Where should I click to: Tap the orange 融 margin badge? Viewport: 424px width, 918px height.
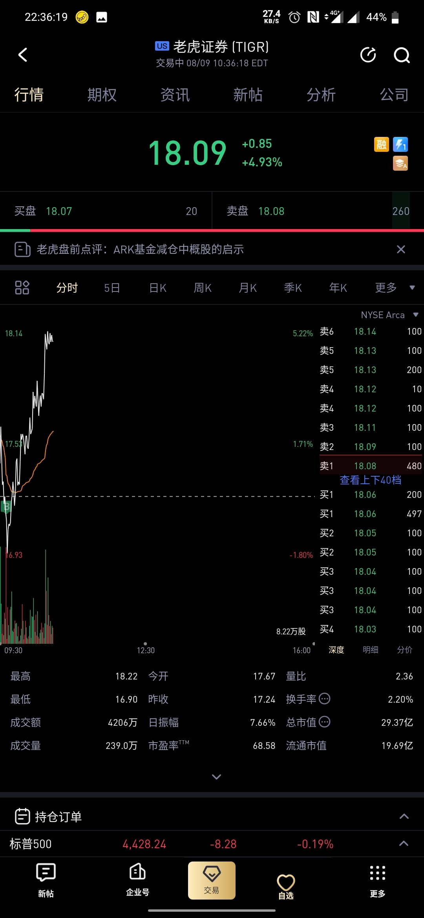point(381,144)
